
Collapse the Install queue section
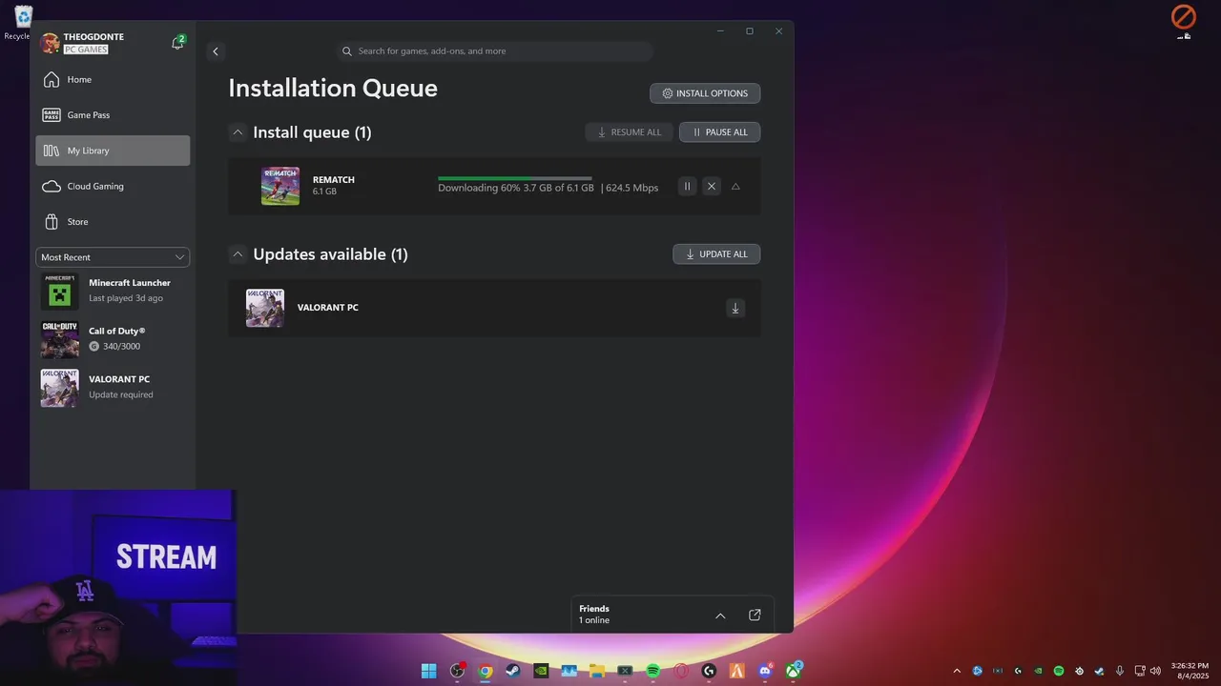[238, 132]
